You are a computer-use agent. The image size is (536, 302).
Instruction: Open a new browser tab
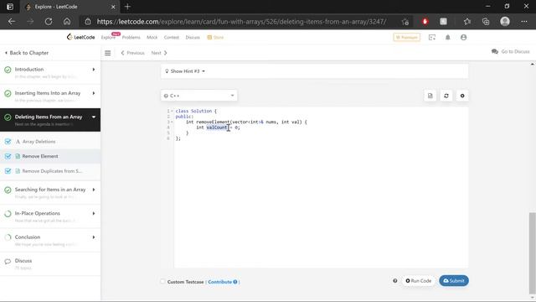click(x=127, y=7)
